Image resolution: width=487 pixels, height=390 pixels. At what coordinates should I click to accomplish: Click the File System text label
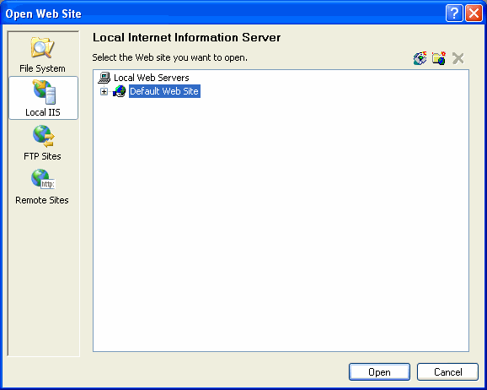(x=43, y=68)
